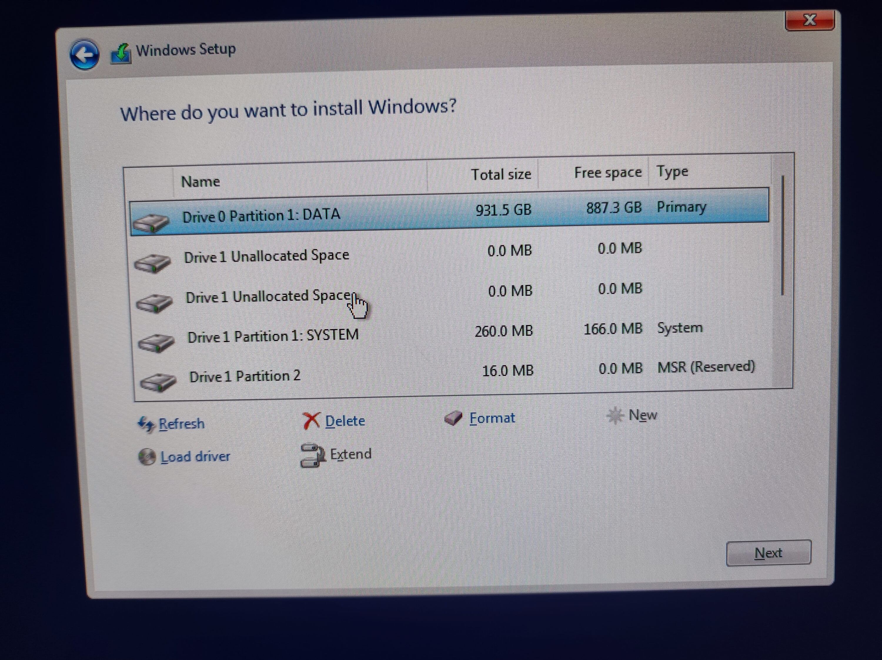Sort by the Free space column header

click(608, 173)
